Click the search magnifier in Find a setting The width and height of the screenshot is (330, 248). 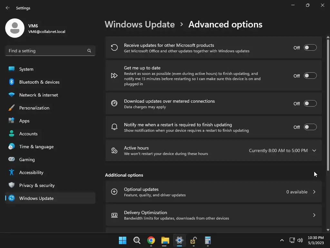pos(89,51)
